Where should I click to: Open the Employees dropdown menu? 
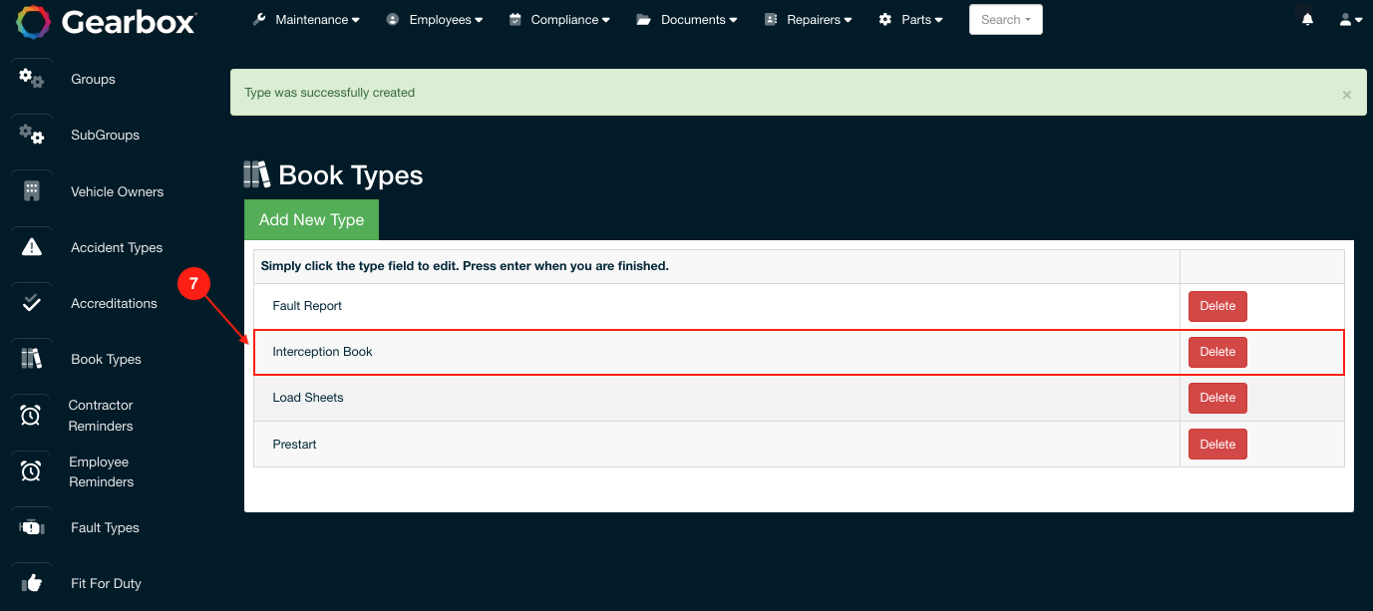coord(435,20)
